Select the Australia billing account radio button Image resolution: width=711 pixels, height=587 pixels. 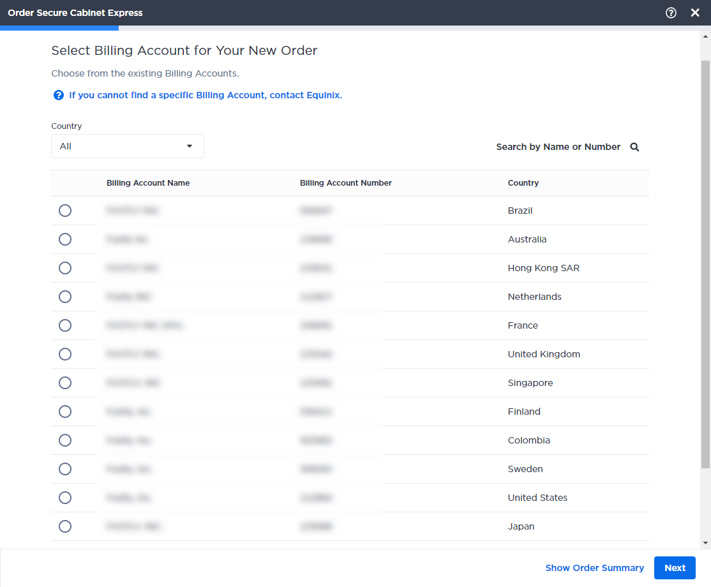tap(65, 239)
